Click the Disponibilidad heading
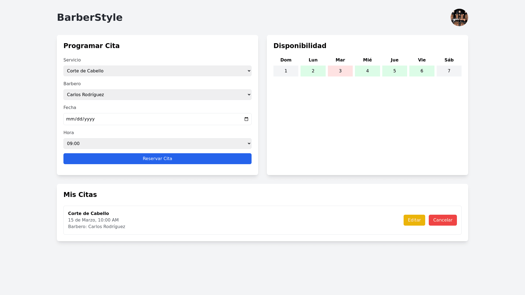This screenshot has width=525, height=295. pyautogui.click(x=300, y=46)
